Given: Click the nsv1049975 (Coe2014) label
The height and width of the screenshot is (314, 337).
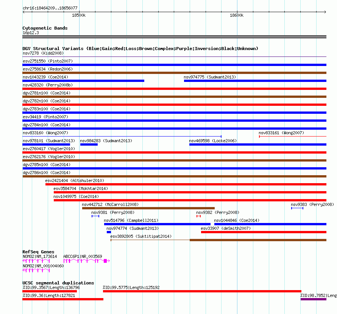Looking at the screenshot, I should pyautogui.click(x=76, y=196).
